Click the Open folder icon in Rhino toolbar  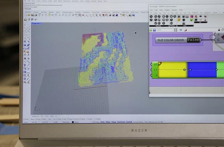tap(29, 15)
